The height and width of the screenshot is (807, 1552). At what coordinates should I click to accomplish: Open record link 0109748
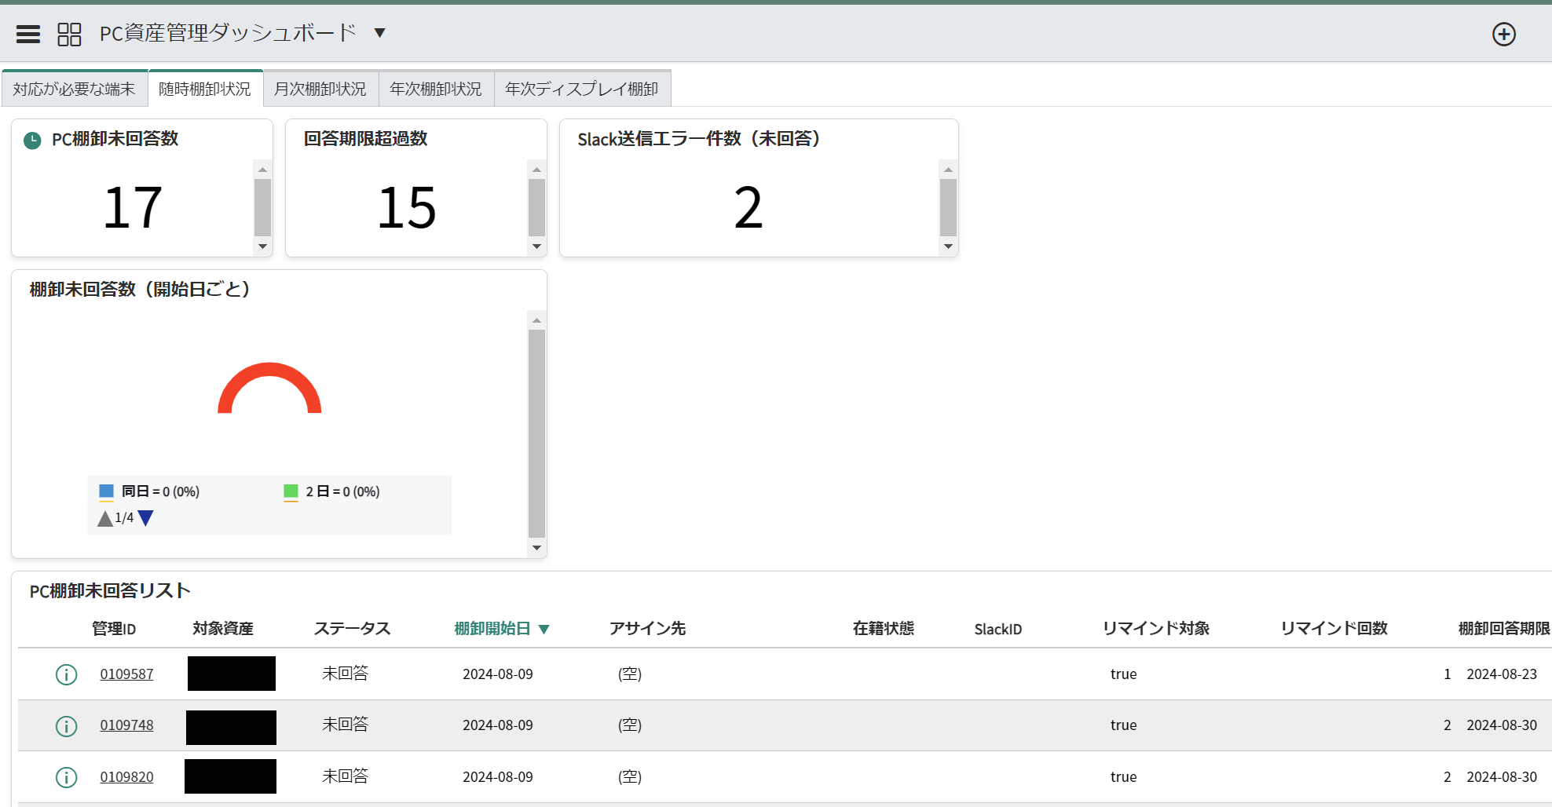coord(126,725)
